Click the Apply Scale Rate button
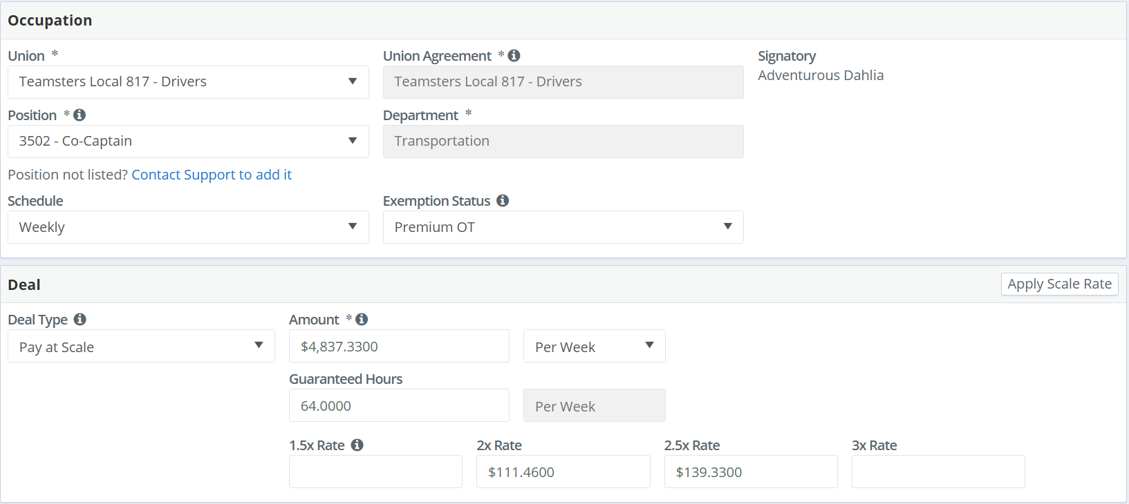Viewport: 1129px width, 504px height. coord(1059,284)
